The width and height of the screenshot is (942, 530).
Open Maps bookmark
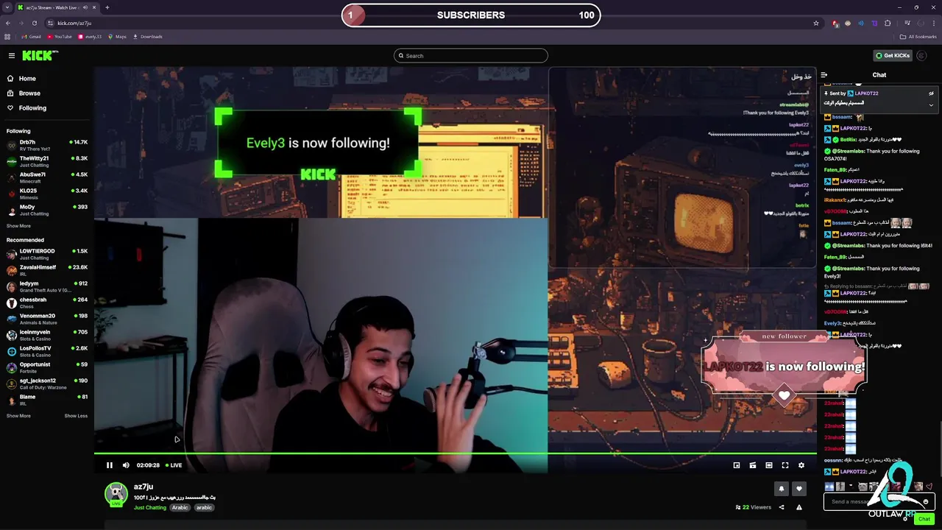[117, 37]
